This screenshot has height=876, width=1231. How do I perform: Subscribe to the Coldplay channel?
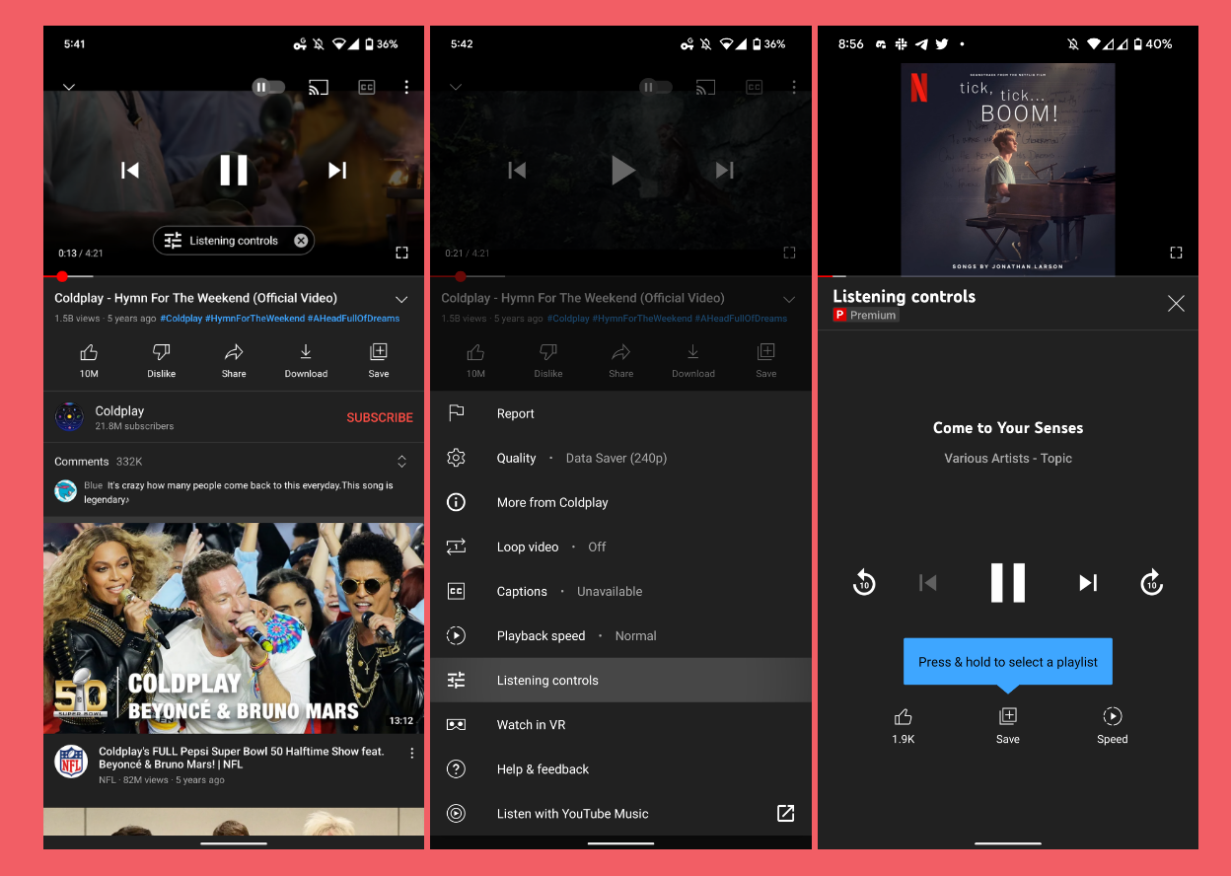coord(379,417)
